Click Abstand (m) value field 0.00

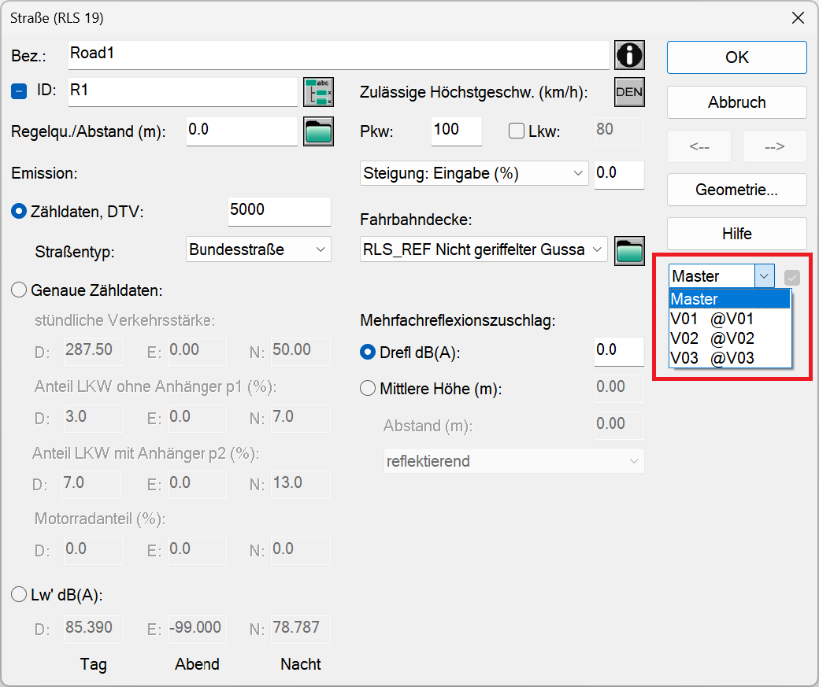(x=619, y=426)
